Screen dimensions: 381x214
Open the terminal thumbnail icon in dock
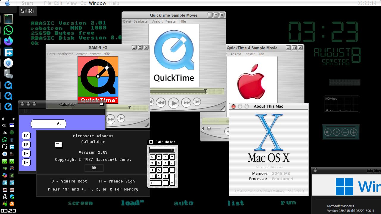(8, 19)
